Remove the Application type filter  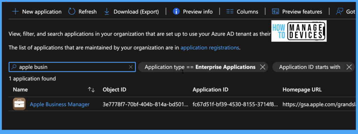(x=263, y=67)
